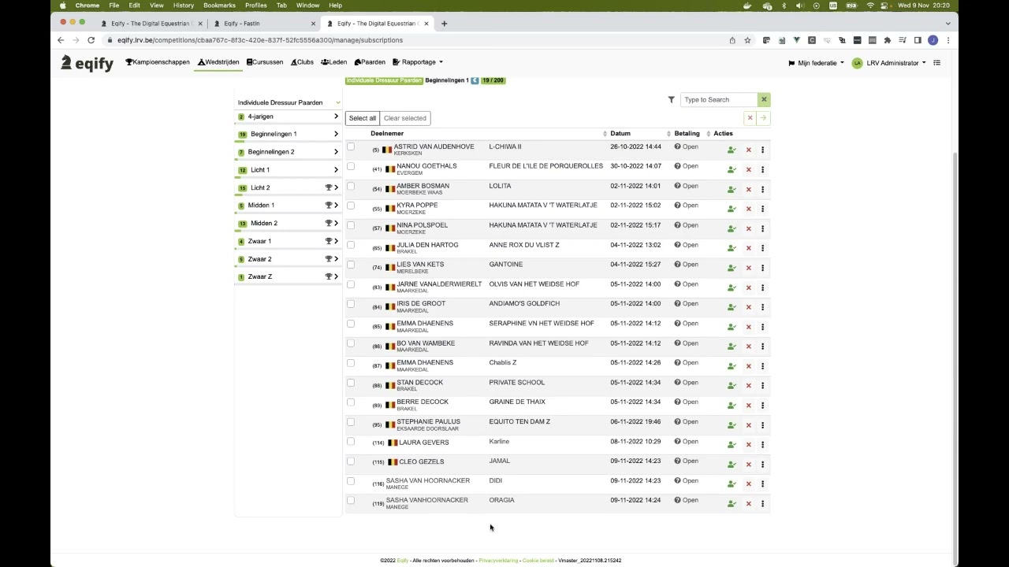Bookmark this page with the star icon
This screenshot has height=567, width=1009.
tap(747, 40)
